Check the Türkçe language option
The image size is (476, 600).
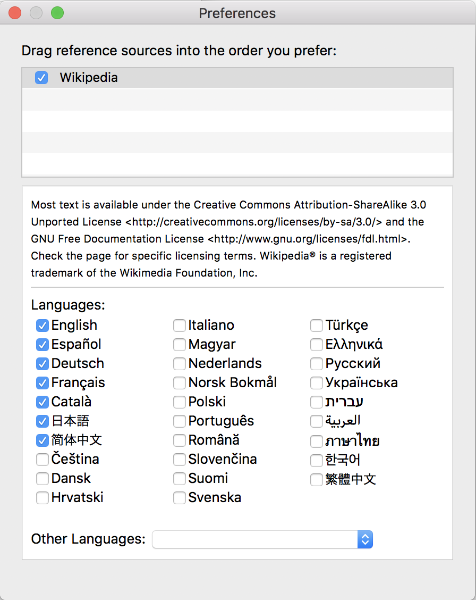pyautogui.click(x=316, y=326)
